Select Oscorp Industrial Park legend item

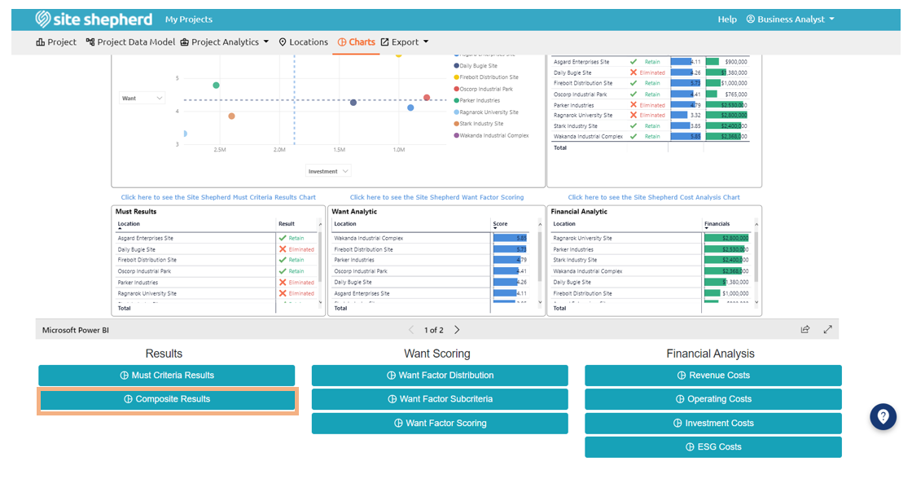click(x=484, y=89)
